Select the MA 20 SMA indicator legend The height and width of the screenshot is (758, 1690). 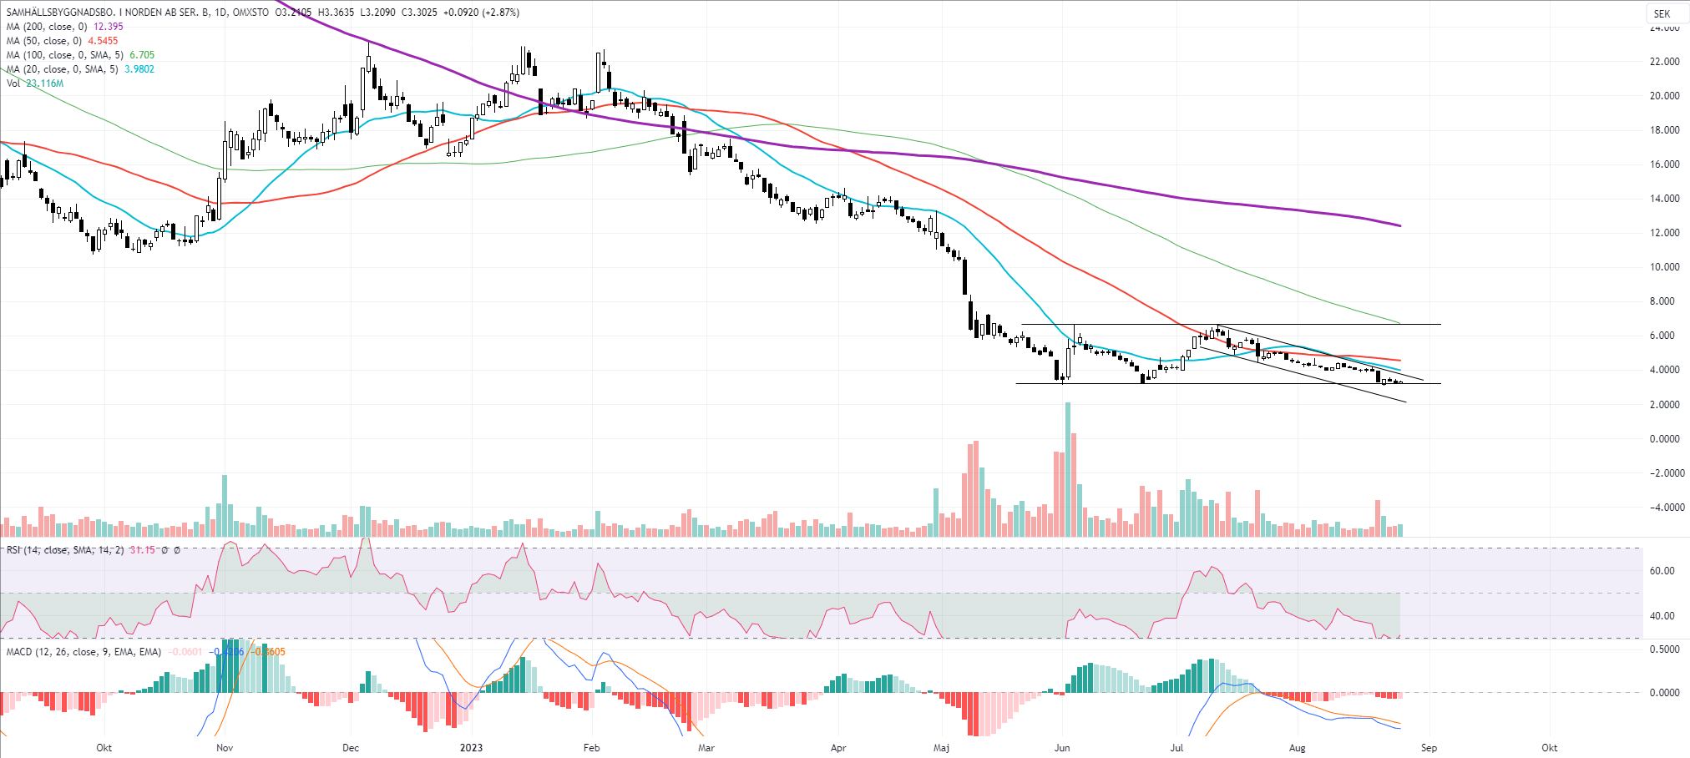click(x=62, y=69)
